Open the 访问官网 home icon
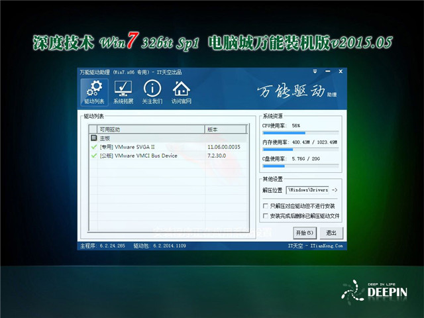Screen dimensions: 424x318 pos(181,92)
